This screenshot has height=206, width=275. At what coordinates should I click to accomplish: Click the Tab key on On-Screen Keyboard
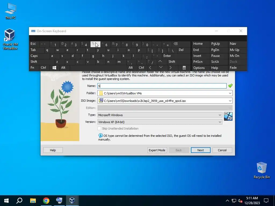point(37,50)
